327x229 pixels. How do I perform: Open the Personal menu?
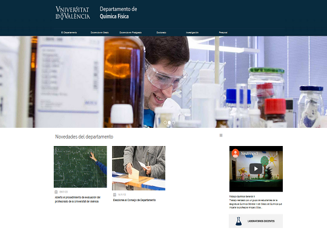click(223, 33)
